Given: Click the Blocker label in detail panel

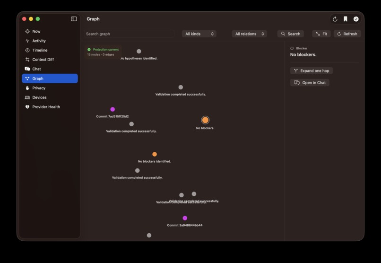Looking at the screenshot, I should click(302, 48).
